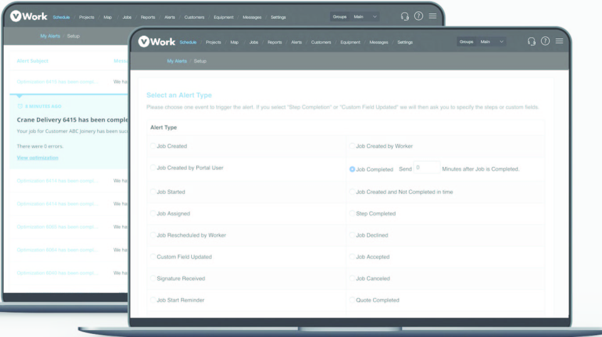Click the Send minutes input field
602x337 pixels.
[426, 168]
